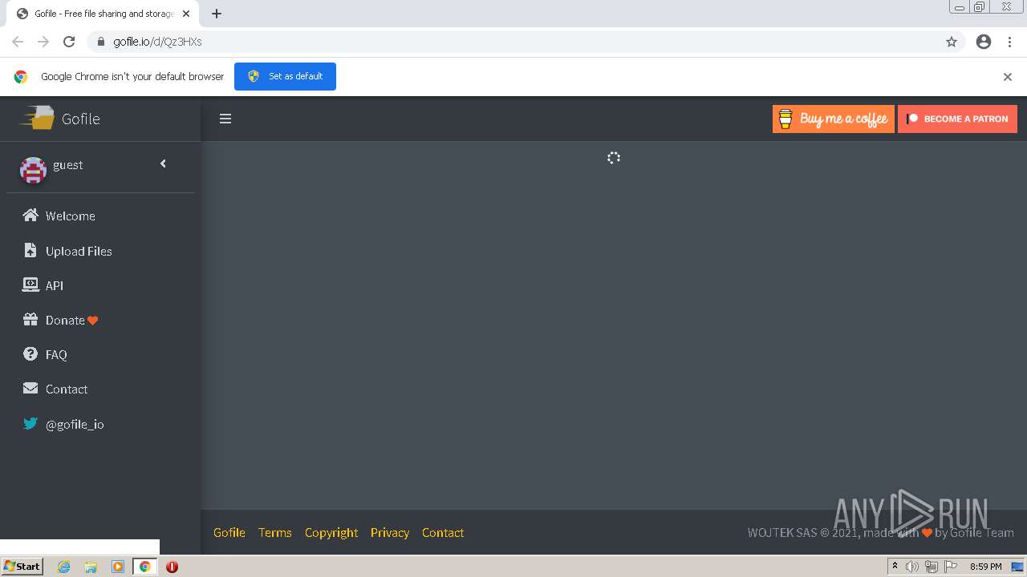Click the laptop code icon beside API
1027x577 pixels.
[30, 284]
